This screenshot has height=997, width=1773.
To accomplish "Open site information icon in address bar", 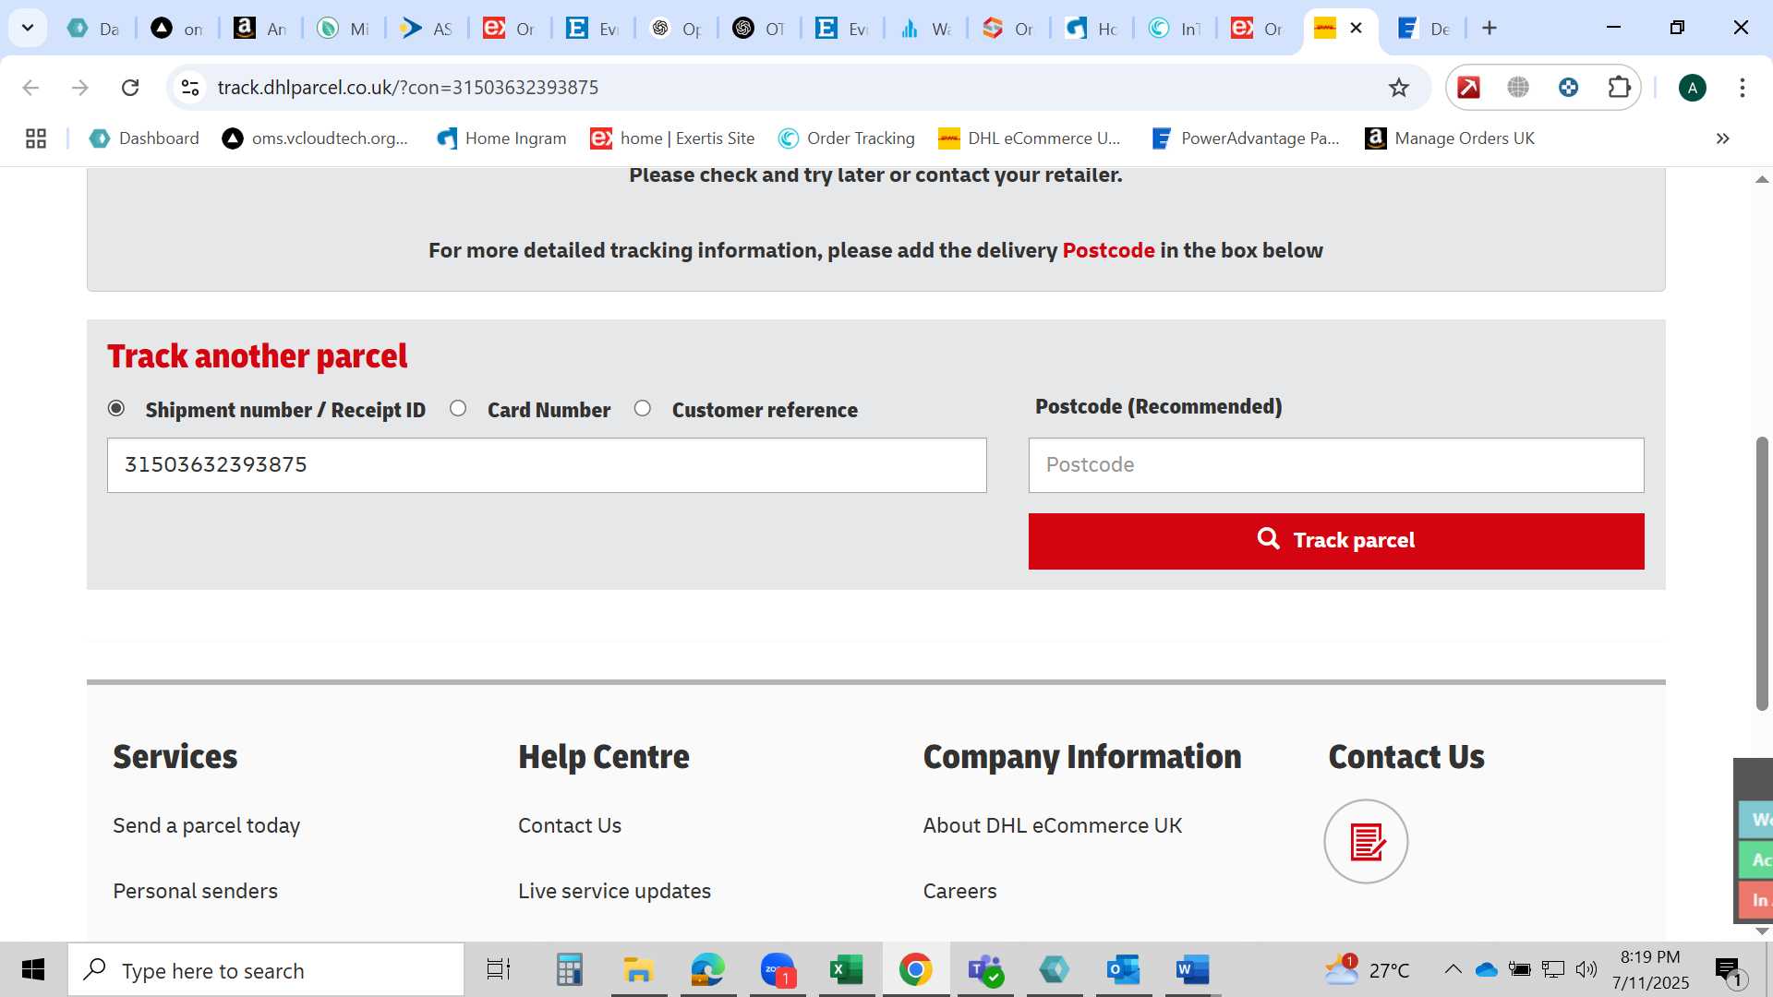I will [190, 88].
